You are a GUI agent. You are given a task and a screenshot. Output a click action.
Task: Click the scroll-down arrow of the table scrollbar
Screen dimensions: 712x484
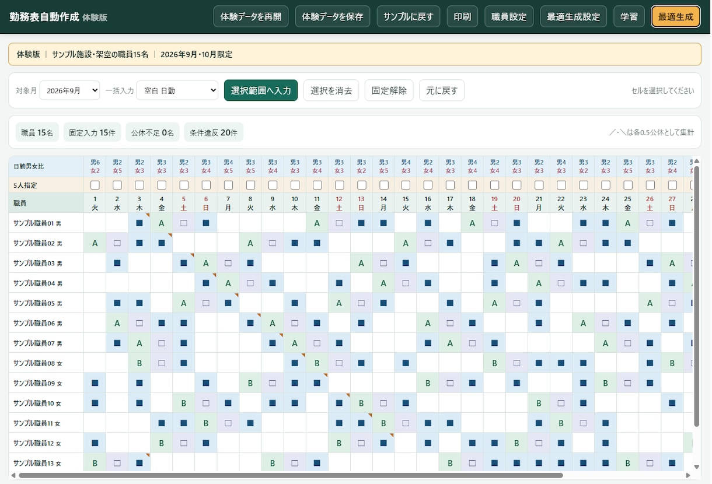pyautogui.click(x=696, y=467)
